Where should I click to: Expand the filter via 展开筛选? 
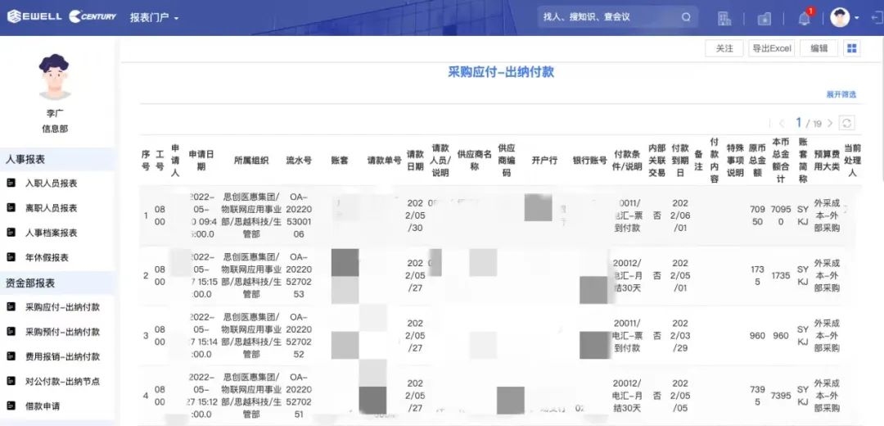tap(841, 95)
